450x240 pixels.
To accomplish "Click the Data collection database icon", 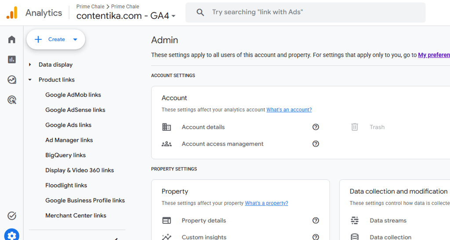I will pos(355,237).
